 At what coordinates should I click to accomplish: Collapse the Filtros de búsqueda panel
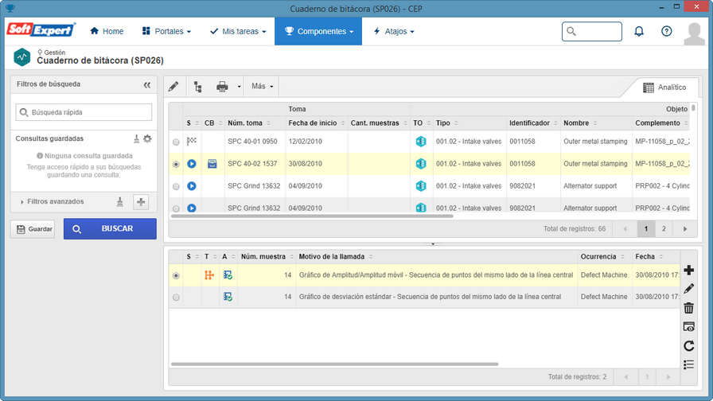click(147, 85)
